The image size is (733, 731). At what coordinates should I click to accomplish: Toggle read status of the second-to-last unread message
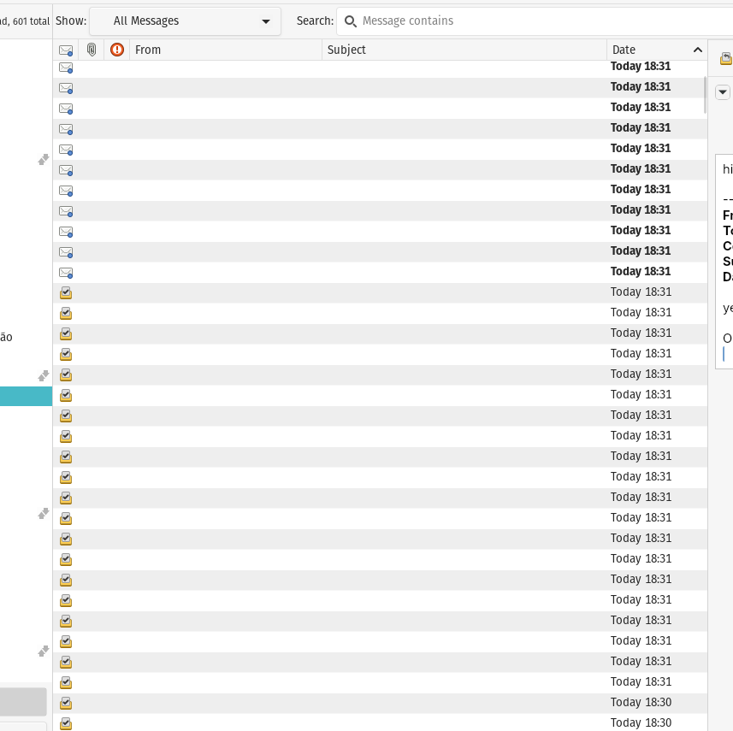(x=66, y=251)
